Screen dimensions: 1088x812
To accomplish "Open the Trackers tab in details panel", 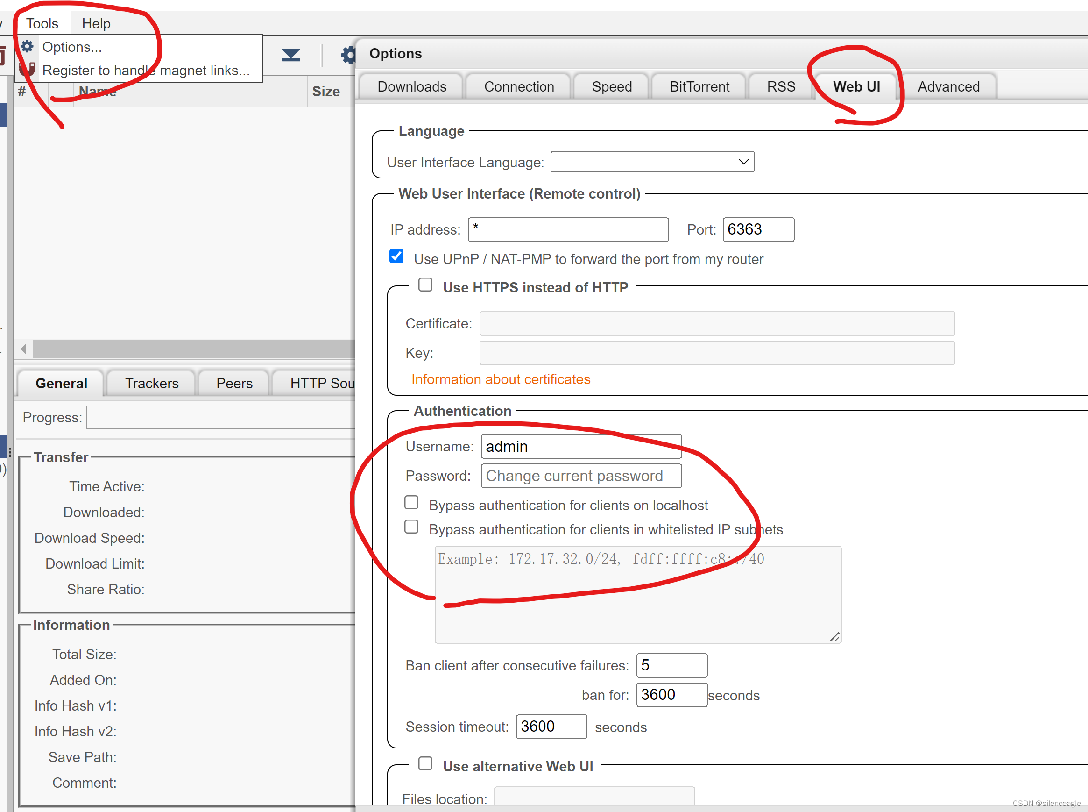I will pos(152,384).
